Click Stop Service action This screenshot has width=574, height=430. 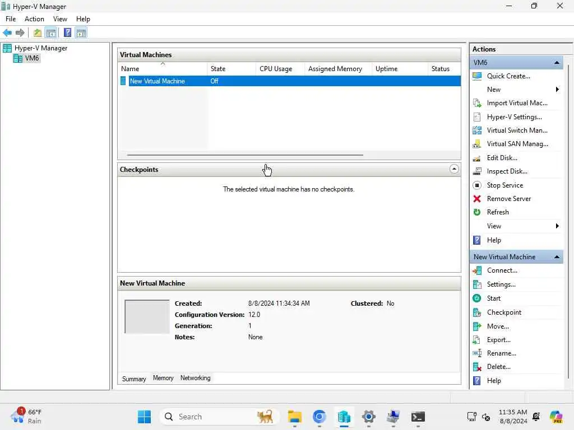(505, 185)
